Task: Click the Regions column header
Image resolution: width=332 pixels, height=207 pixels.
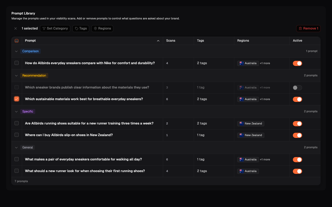Action: click(x=243, y=41)
